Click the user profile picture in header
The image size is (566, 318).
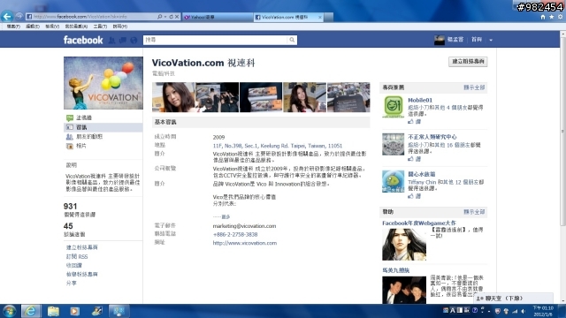click(x=440, y=40)
